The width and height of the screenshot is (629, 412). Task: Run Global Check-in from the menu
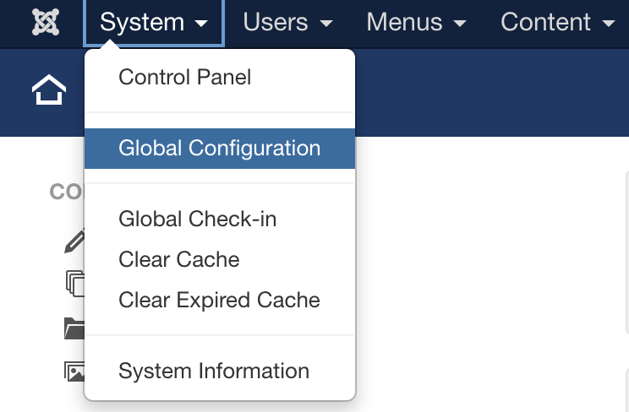coord(197,220)
